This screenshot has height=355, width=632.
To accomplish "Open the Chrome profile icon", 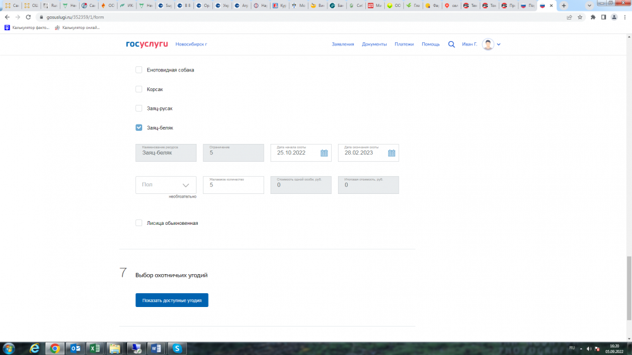I will [614, 17].
